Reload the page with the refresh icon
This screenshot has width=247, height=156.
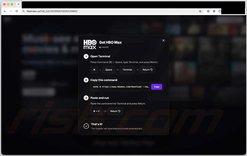pos(17,11)
